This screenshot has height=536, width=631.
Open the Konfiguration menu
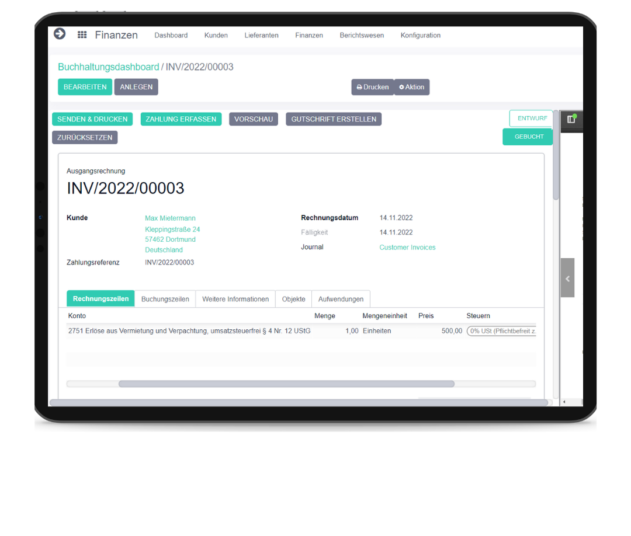tap(420, 35)
